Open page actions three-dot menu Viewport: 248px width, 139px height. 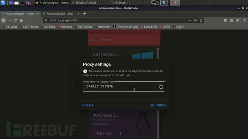click(x=191, y=20)
